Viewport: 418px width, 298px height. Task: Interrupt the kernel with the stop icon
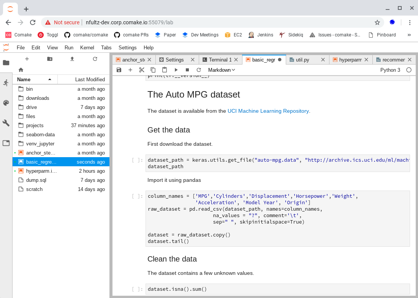187,70
